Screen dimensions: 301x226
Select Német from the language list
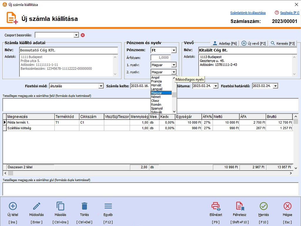[156, 97]
